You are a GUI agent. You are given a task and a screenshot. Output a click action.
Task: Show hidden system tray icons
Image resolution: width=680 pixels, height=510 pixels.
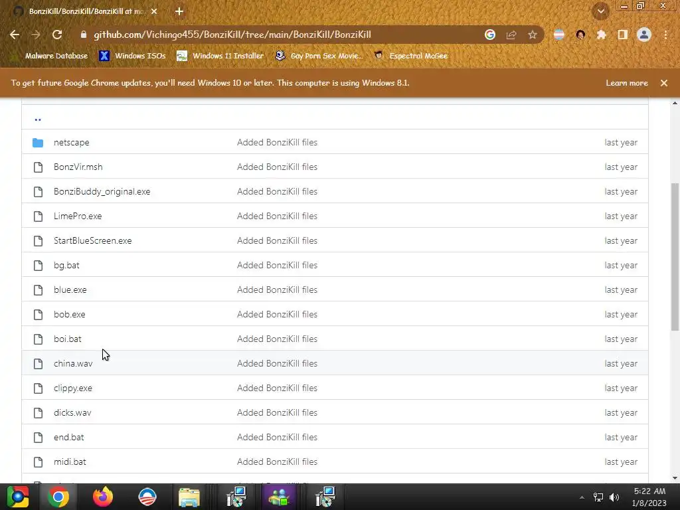coord(582,497)
